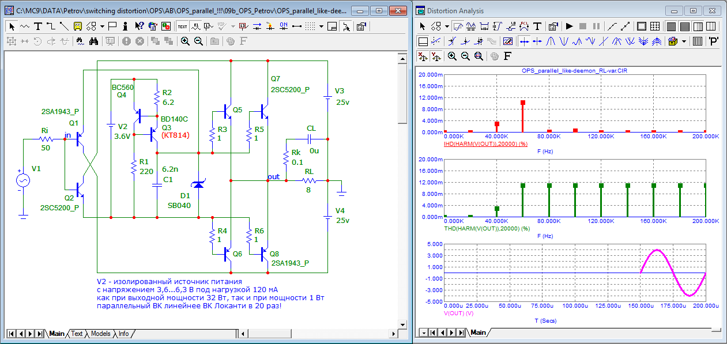Click the Info mode 'i' icon
727x344 pixels.
(x=126, y=26)
